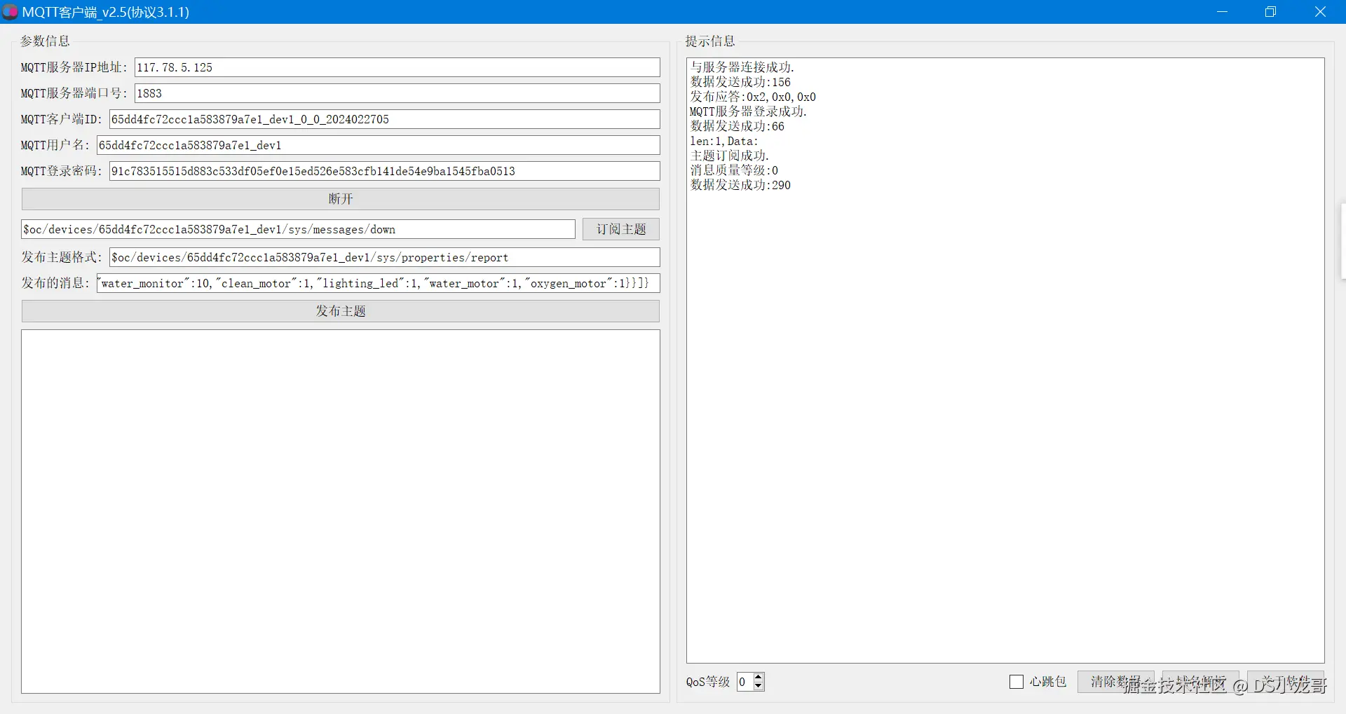
Task: Click the log line MQTT服务器登录成功.
Action: (748, 111)
